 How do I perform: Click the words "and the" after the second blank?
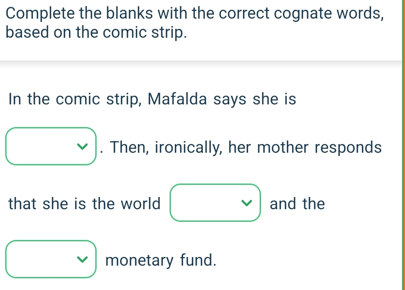tap(297, 203)
